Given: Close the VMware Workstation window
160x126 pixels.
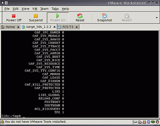Looking at the screenshot, I should (157, 3).
